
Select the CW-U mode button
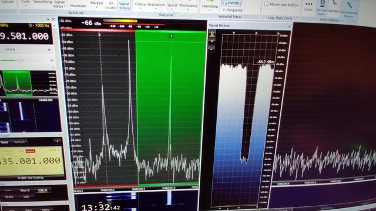43,190
